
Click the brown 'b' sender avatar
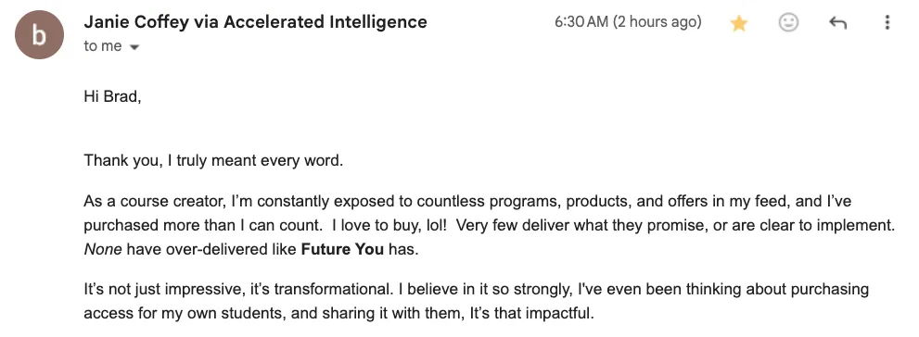click(x=39, y=35)
